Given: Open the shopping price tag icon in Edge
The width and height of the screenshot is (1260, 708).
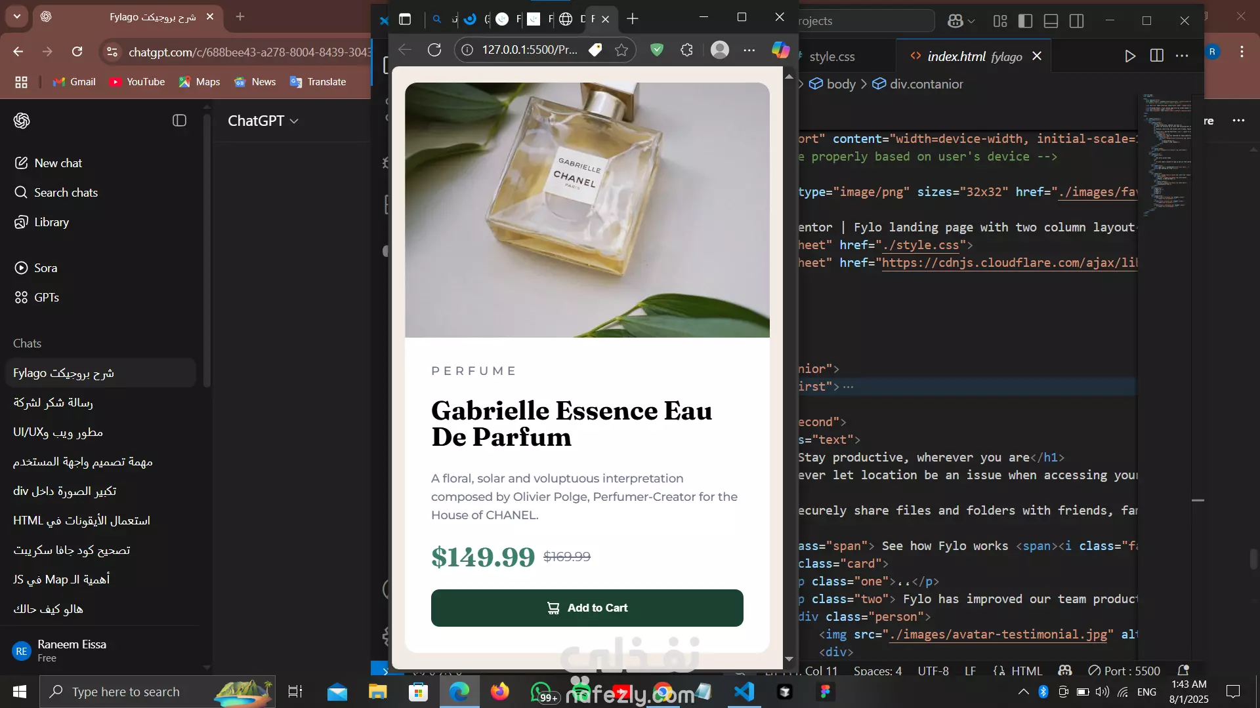Looking at the screenshot, I should [595, 50].
